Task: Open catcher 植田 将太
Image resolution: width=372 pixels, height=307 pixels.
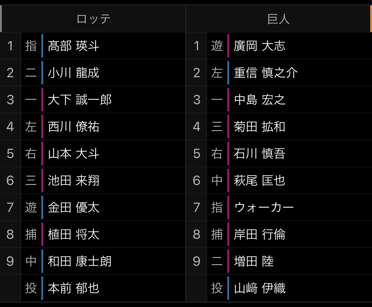Action: point(73,234)
